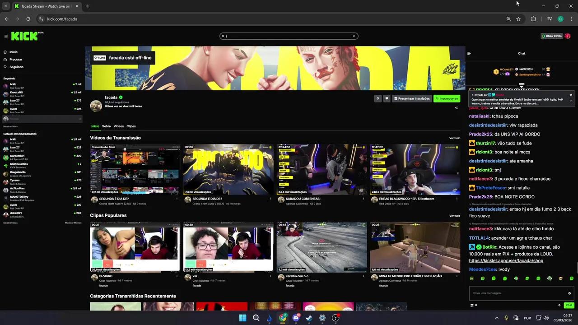This screenshot has height=325, width=578.
Task: Open Gragolandia in recommended channels
Action: (x=42, y=174)
